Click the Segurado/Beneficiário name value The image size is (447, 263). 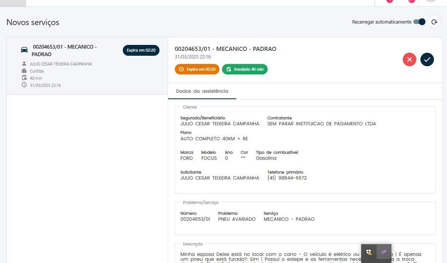[220, 124]
